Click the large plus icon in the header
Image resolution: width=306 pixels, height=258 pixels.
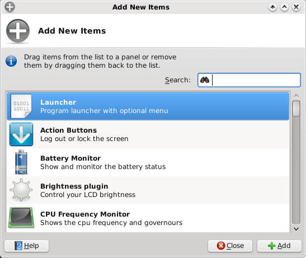click(x=18, y=31)
